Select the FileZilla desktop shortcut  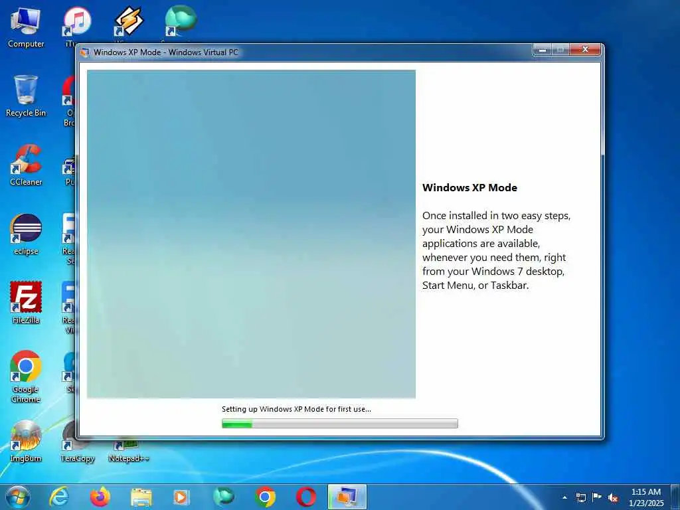tap(26, 303)
